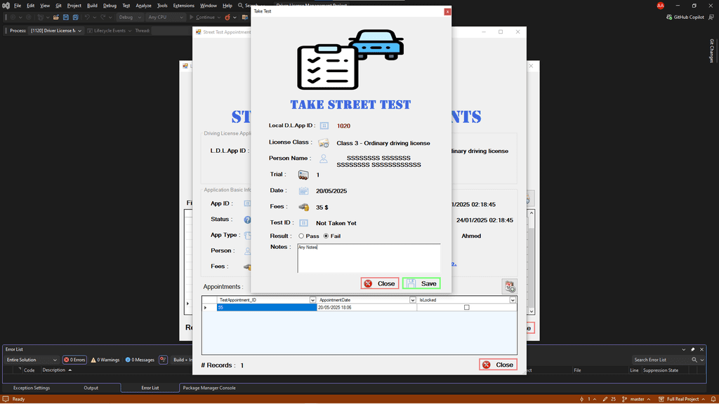Click the GitHub Copilot button
This screenshot has height=404, width=719.
pos(685,18)
